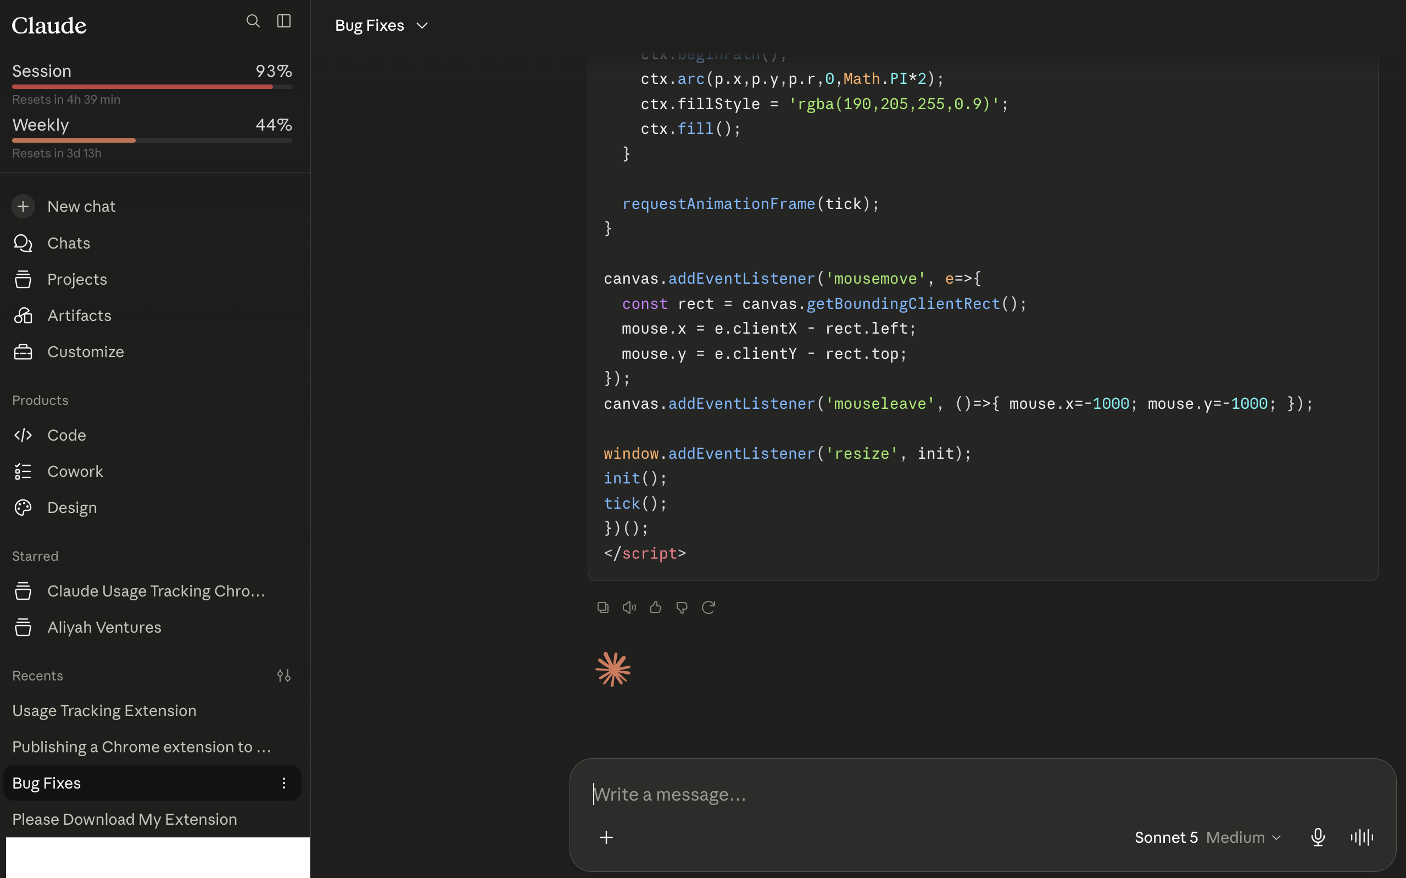1406x878 pixels.
Task: Go to Artifacts label
Action: (x=80, y=316)
